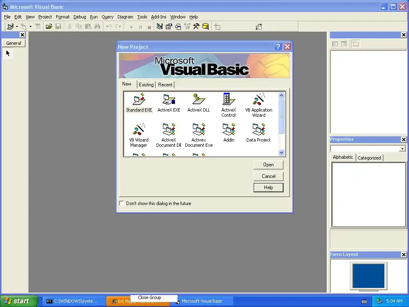This screenshot has height=307, width=409.
Task: Click the Start (run) play icon
Action: click(x=131, y=27)
